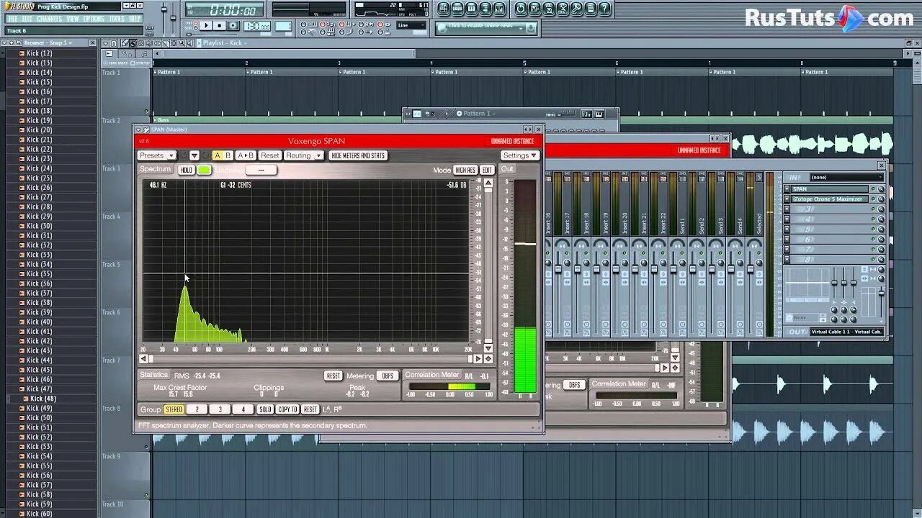Click HIGH RES mode button in SPAN
This screenshot has width=922, height=518.
[x=465, y=170]
